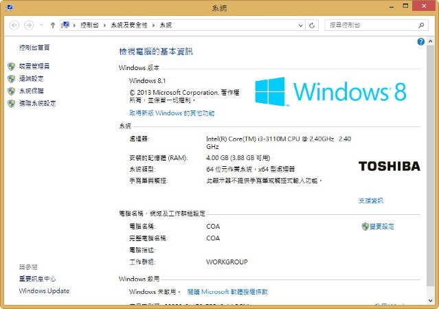This screenshot has height=309, width=439.
Task: Click the 64 位元作業系統 system type value
Action: pos(250,169)
